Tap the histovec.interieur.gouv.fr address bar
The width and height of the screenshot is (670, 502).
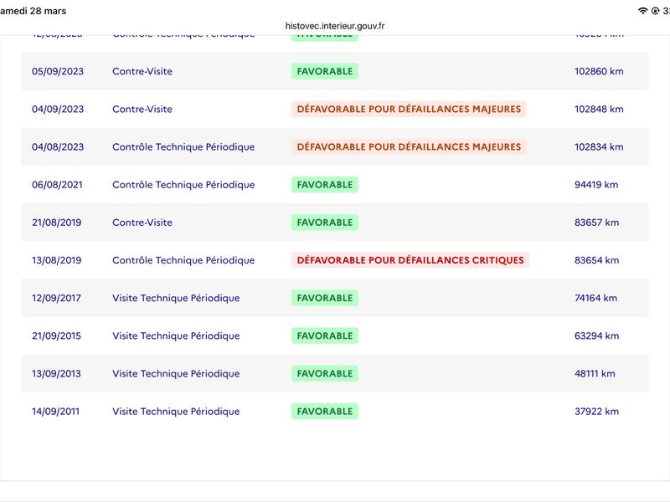pos(335,26)
